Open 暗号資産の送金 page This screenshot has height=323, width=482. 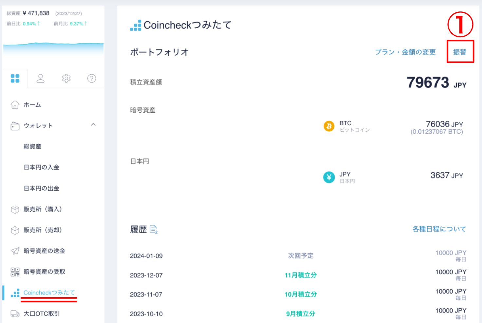tap(44, 251)
